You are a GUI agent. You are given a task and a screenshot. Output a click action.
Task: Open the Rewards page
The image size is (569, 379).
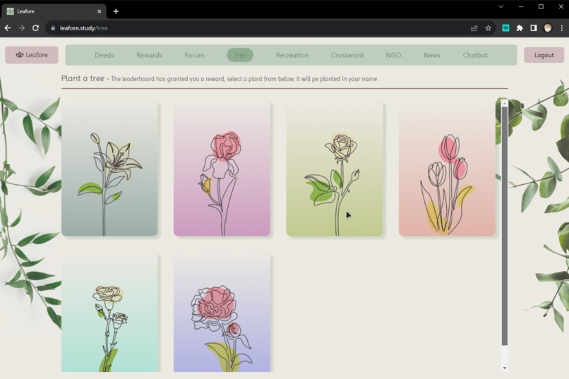[x=149, y=55]
